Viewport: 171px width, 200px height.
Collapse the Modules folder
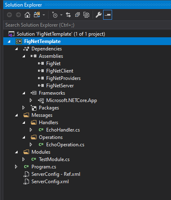[16, 152]
